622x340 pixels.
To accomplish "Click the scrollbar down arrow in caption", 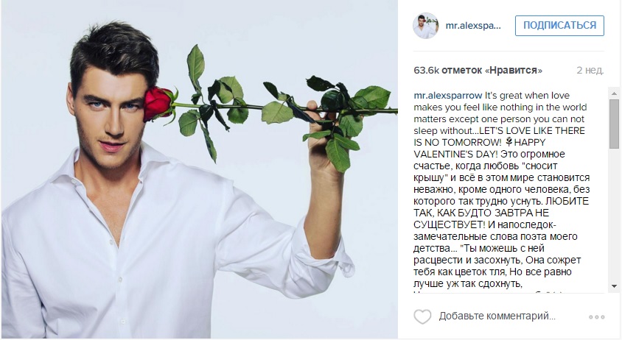I will tap(614, 286).
